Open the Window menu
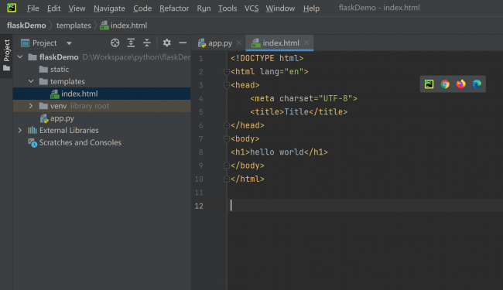503x290 pixels. click(280, 9)
